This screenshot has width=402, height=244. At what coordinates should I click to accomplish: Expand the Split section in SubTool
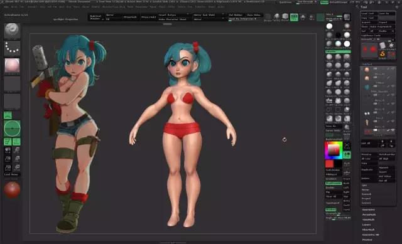[x=364, y=185]
